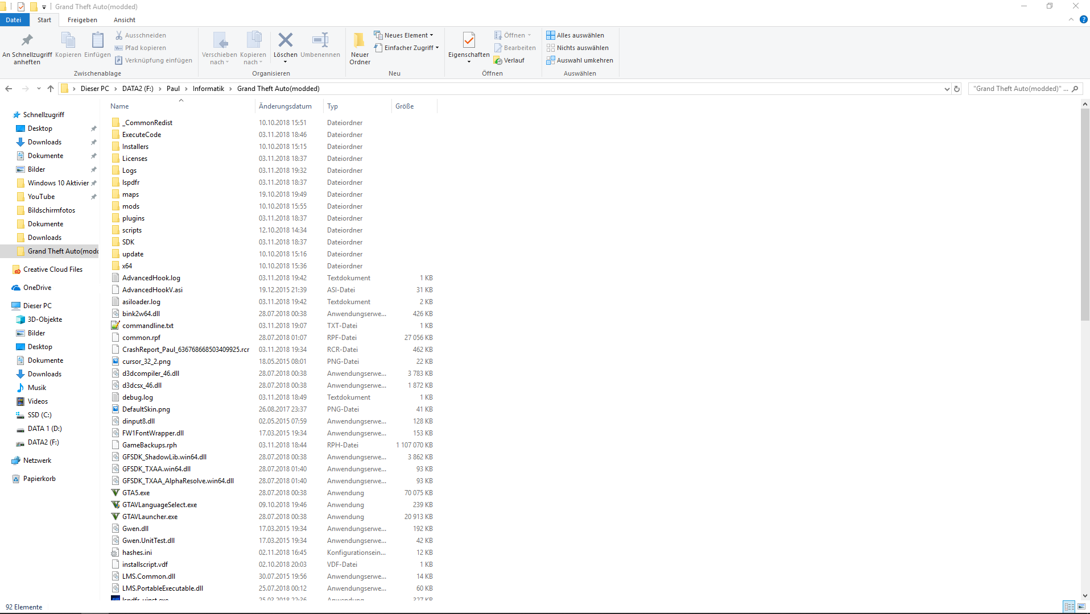Select Creative Cloud Files in sidebar
The width and height of the screenshot is (1090, 614).
coord(53,269)
